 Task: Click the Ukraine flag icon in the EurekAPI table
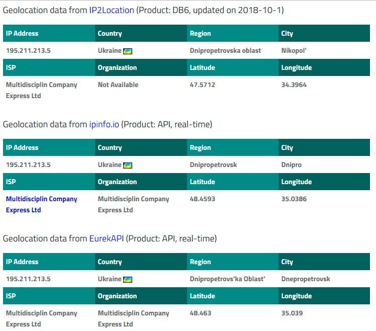pyautogui.click(x=128, y=280)
